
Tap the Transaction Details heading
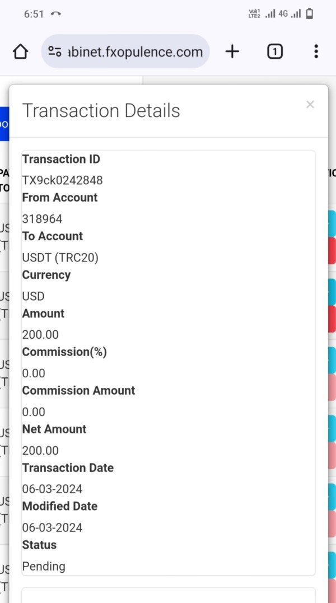coord(101,111)
